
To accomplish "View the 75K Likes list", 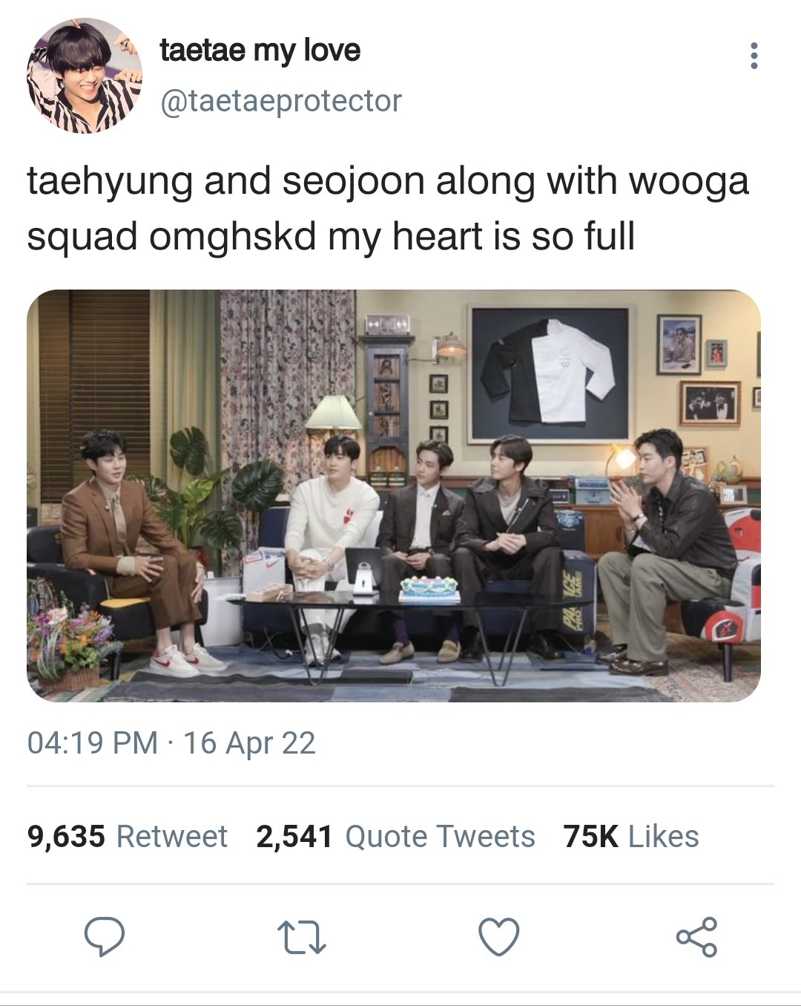I will pyautogui.click(x=630, y=837).
